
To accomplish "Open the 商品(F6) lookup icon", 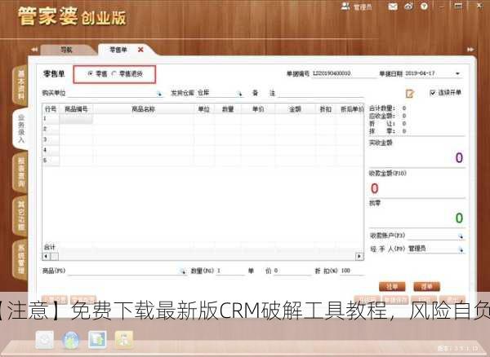I will [x=183, y=271].
